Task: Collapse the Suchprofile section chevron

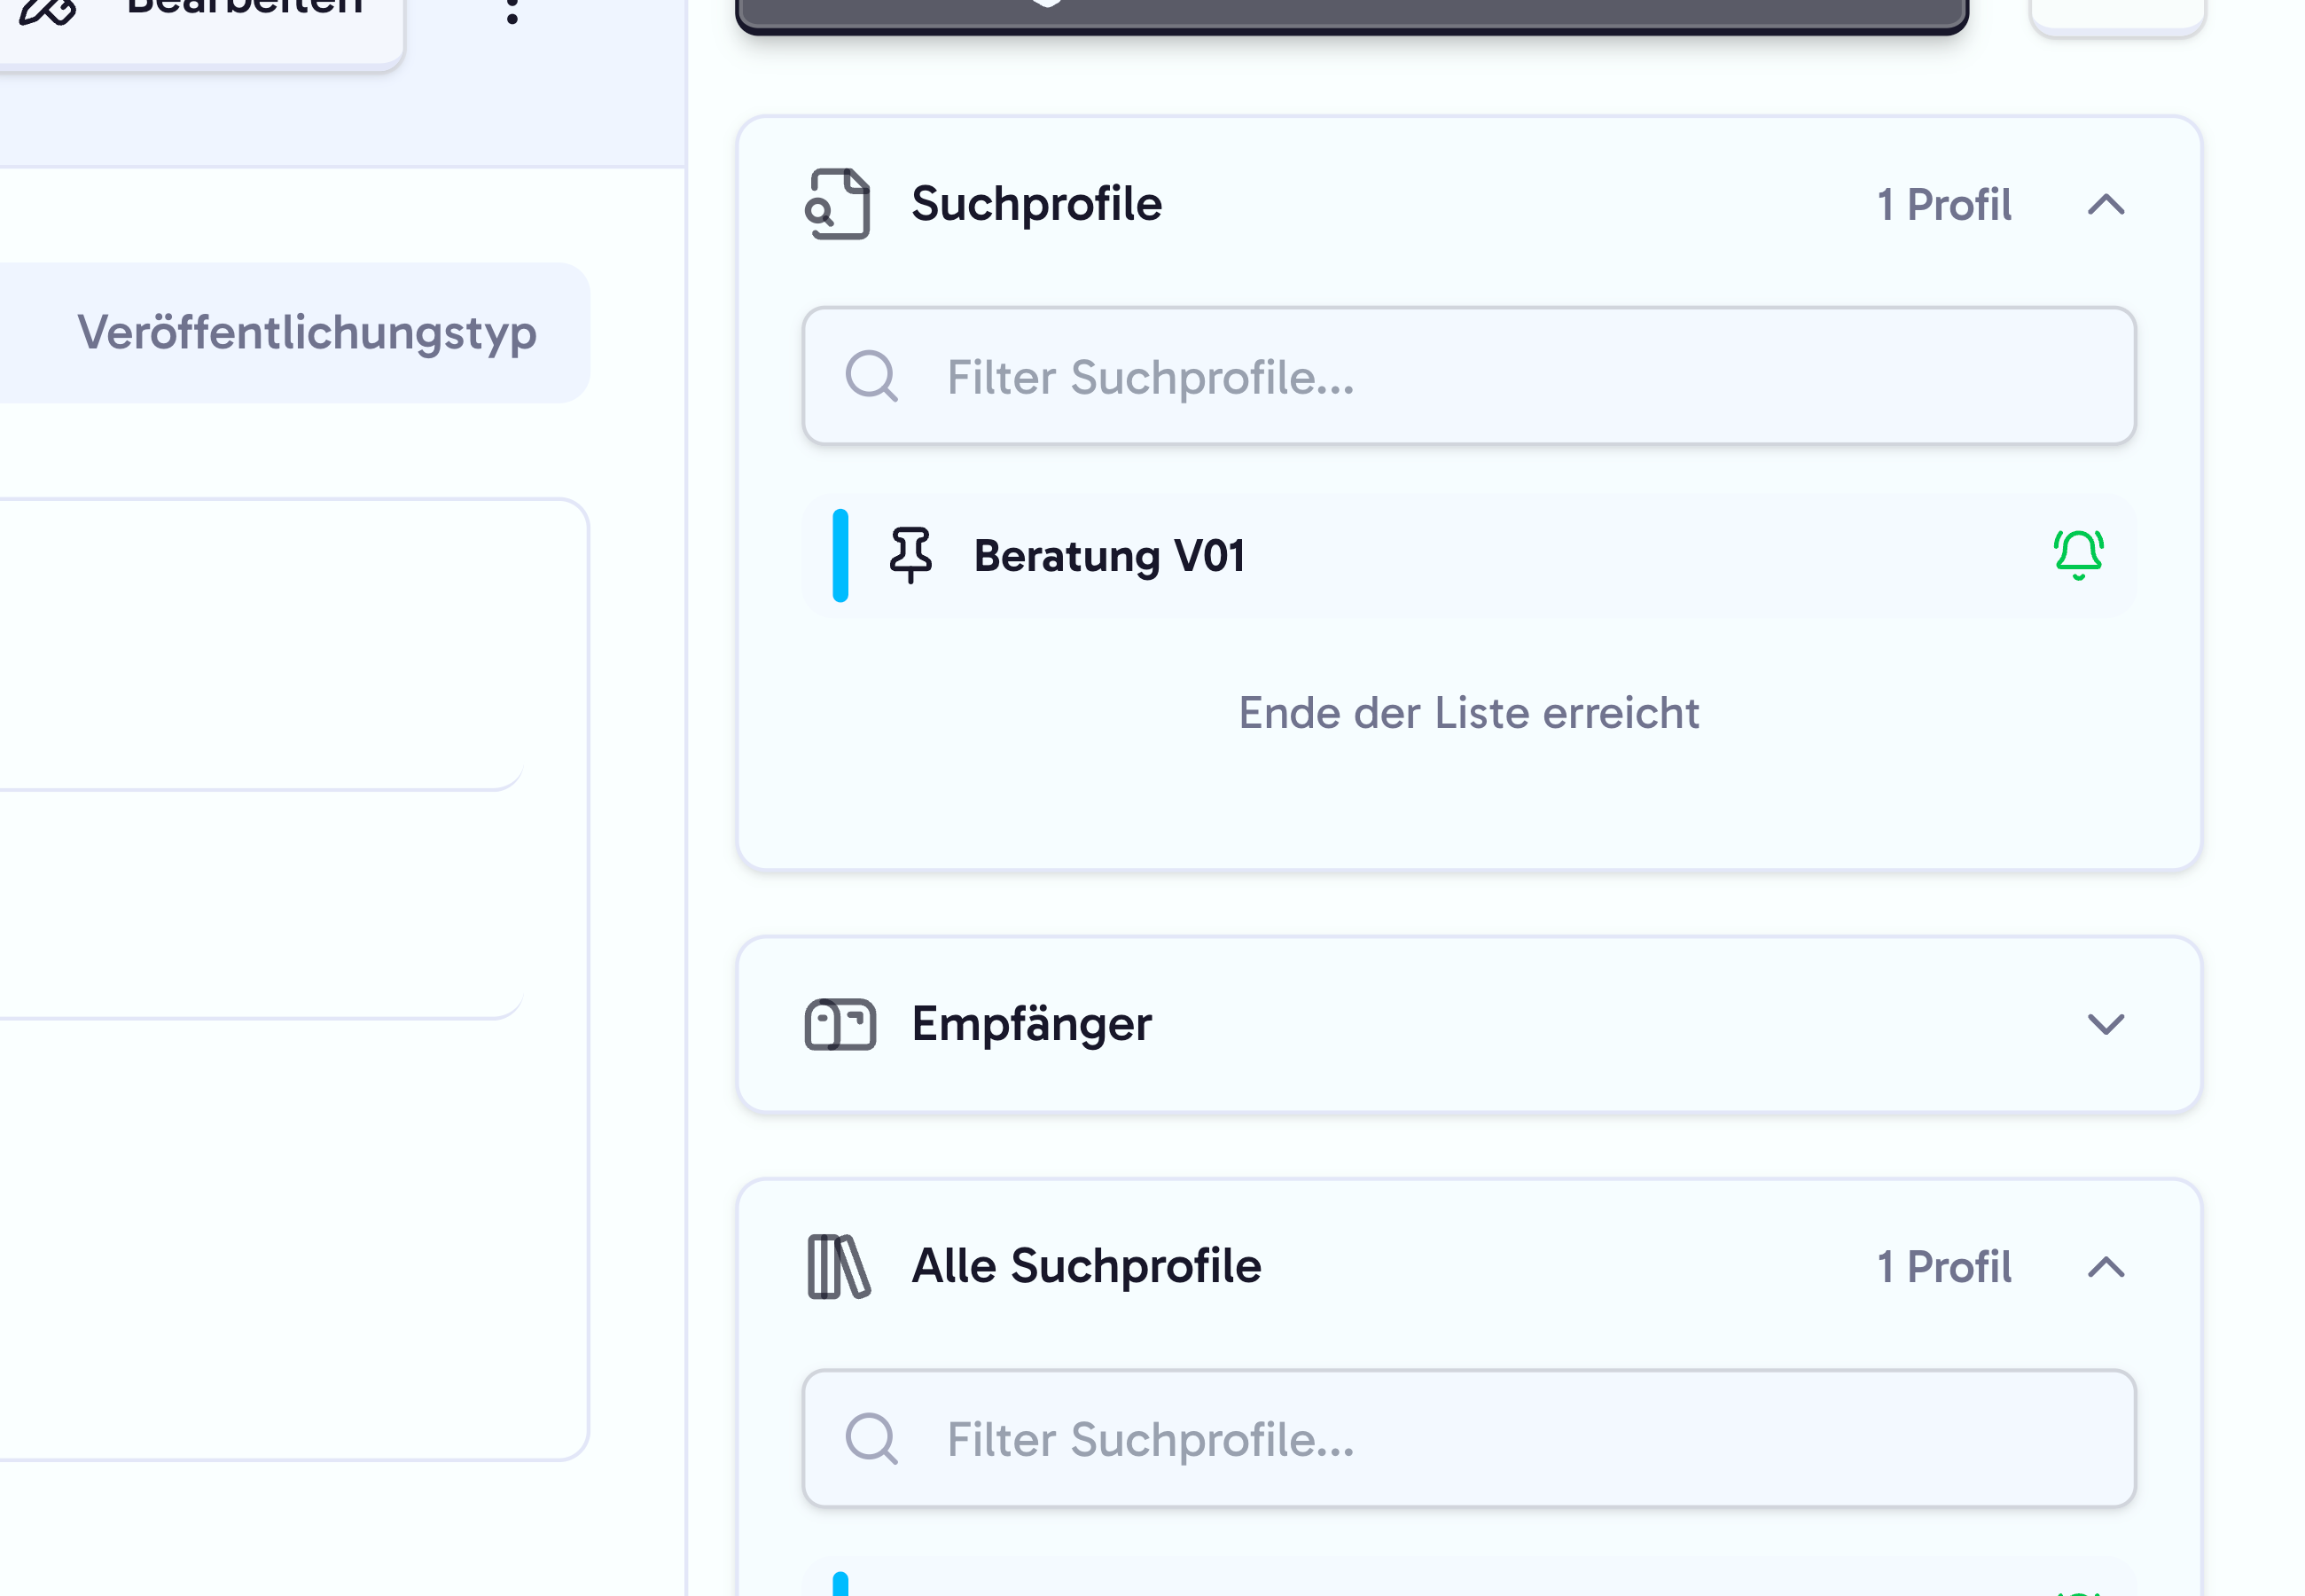Action: (x=2106, y=205)
